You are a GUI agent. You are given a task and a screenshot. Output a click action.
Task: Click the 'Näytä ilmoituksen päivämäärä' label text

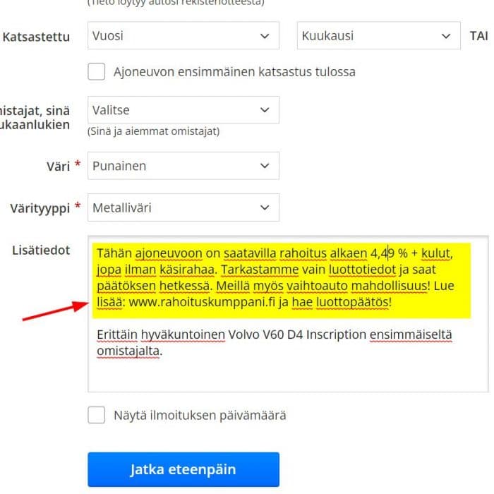pos(200,415)
